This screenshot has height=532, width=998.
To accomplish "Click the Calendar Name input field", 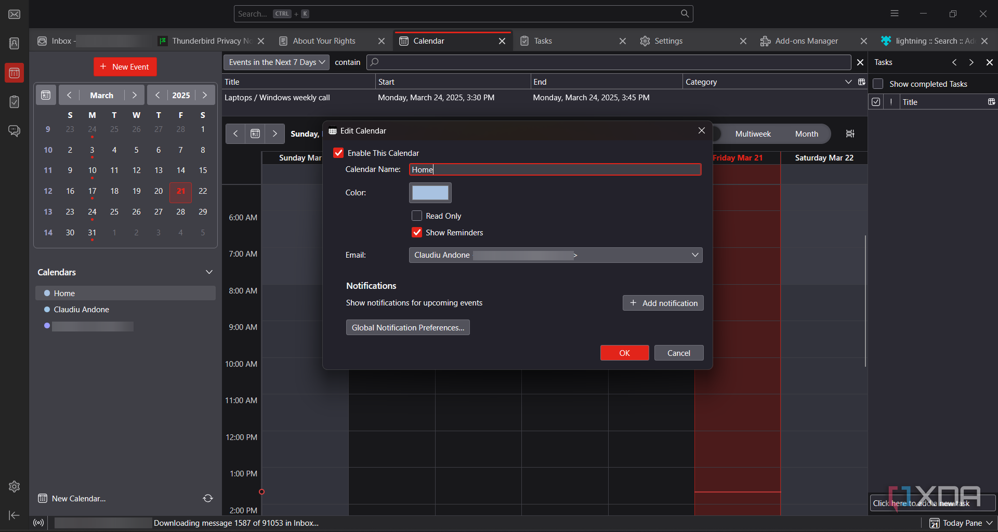I will [555, 169].
